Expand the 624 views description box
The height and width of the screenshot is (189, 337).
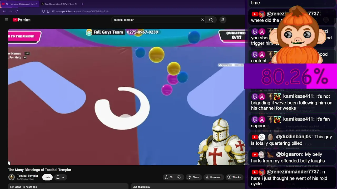pyautogui.click(x=68, y=186)
